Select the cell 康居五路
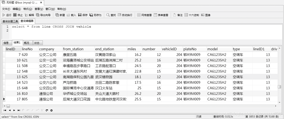The width and height of the screenshot is (284, 119). [x=78, y=55]
